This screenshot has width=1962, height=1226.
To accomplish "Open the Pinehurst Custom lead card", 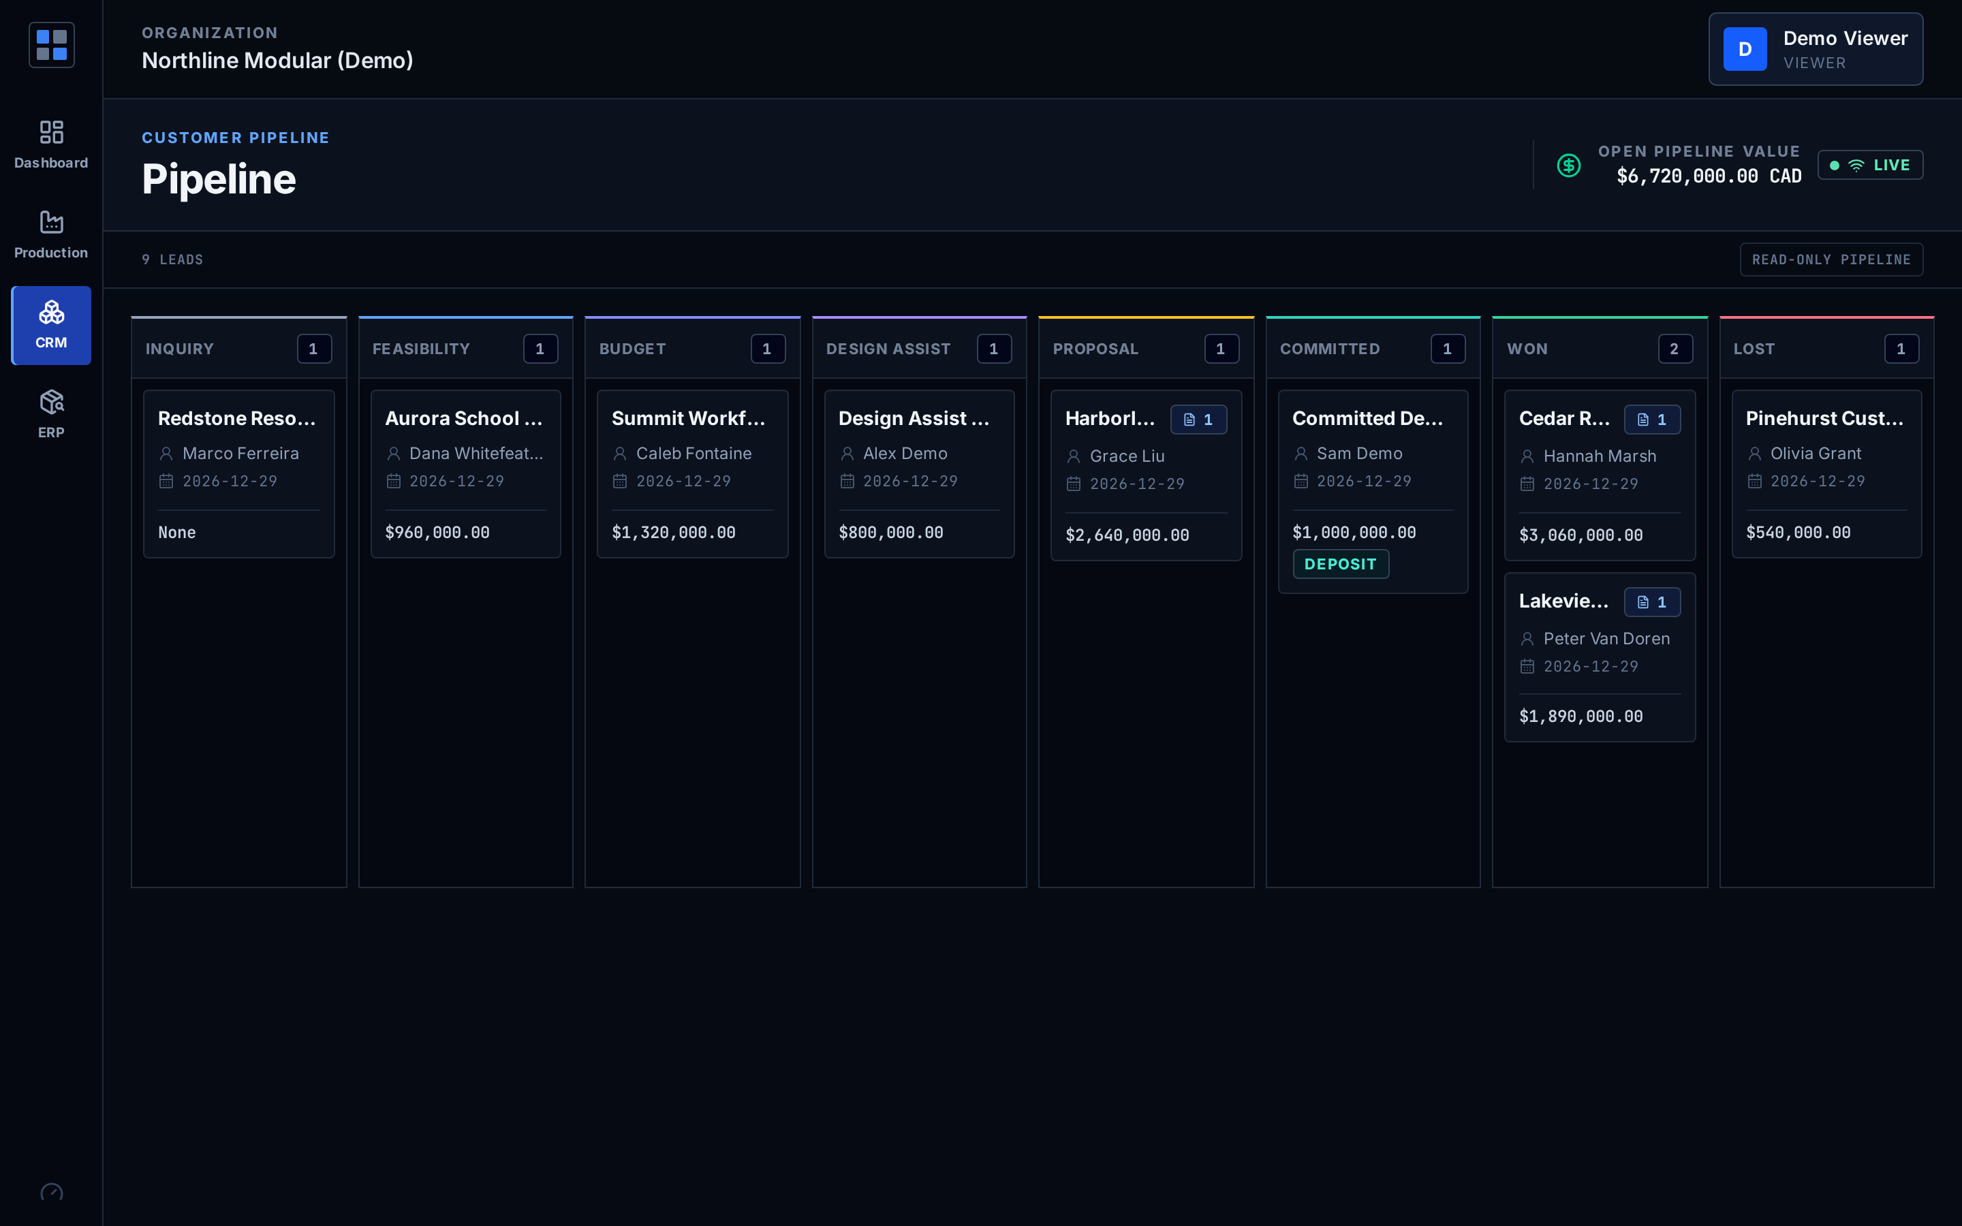I will coord(1826,474).
